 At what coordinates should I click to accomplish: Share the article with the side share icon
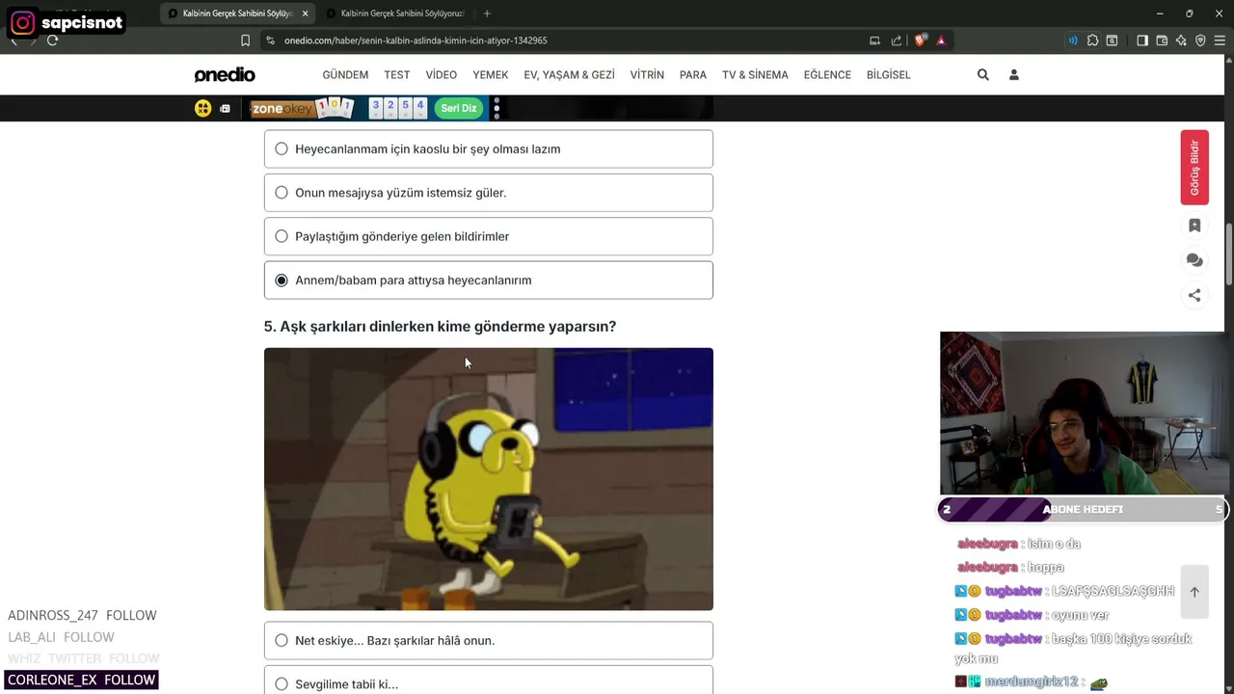click(x=1194, y=296)
